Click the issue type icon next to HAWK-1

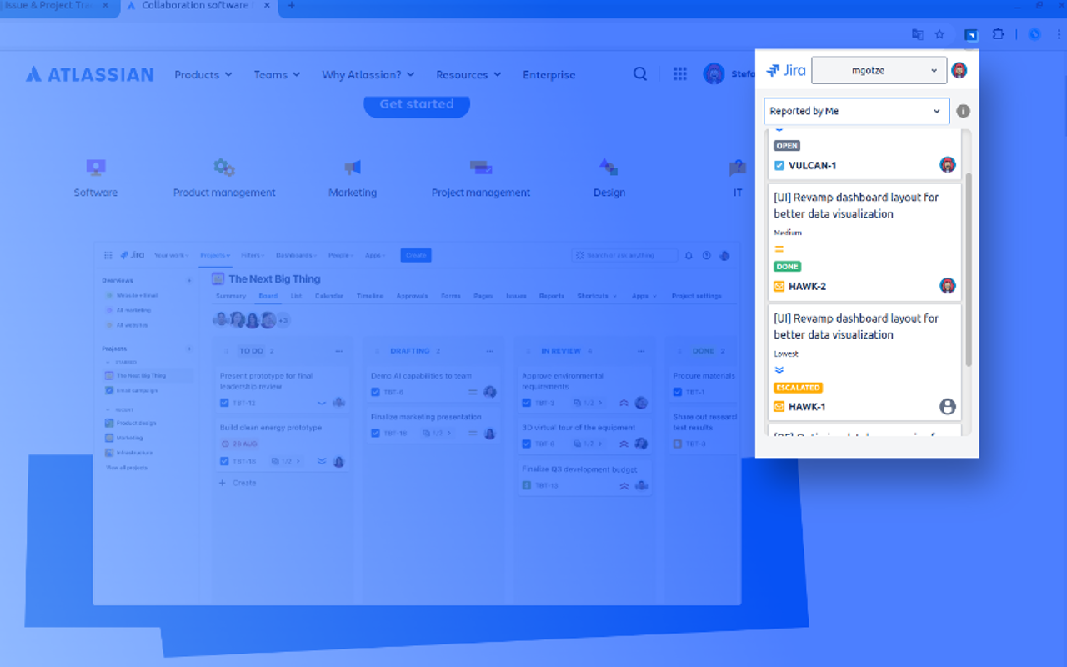(779, 407)
